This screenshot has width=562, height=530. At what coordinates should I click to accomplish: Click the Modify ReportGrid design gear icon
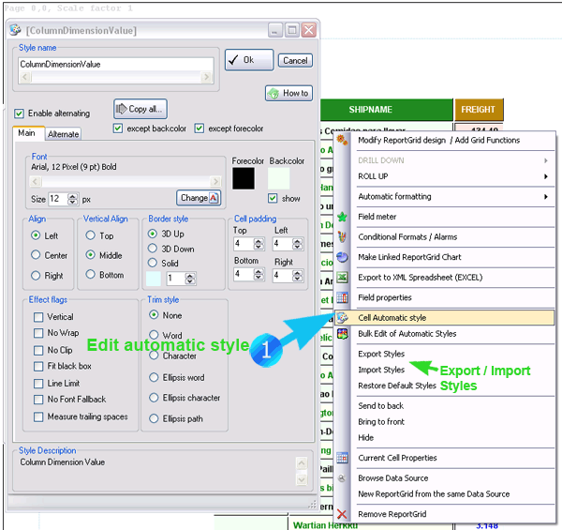pyautogui.click(x=342, y=140)
